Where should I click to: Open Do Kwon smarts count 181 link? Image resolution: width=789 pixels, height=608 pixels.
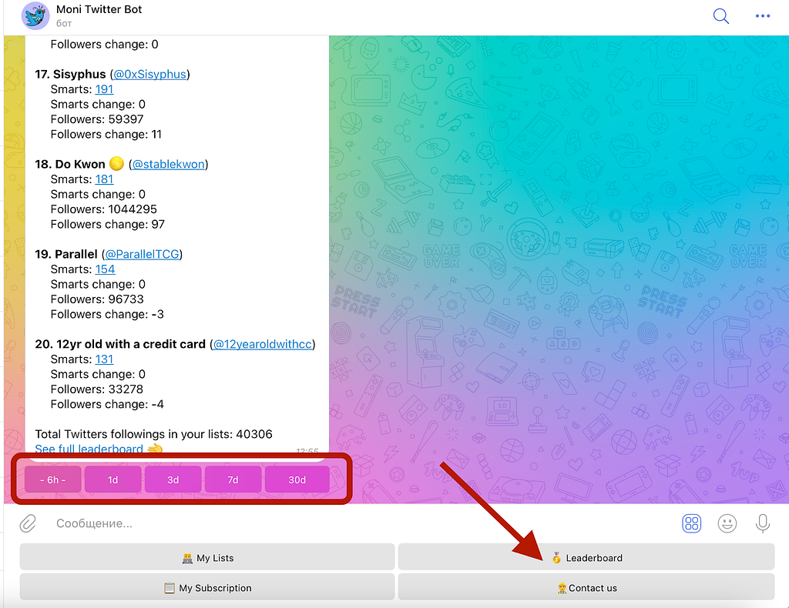(x=104, y=179)
